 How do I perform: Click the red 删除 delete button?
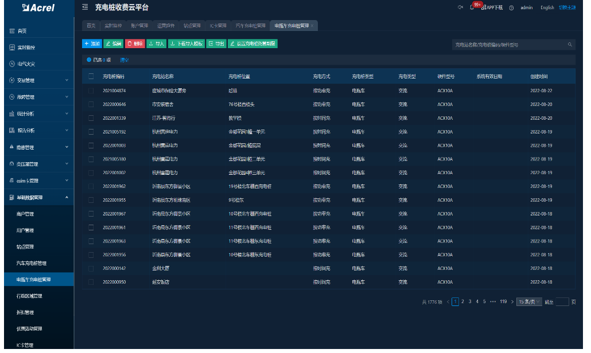[135, 44]
